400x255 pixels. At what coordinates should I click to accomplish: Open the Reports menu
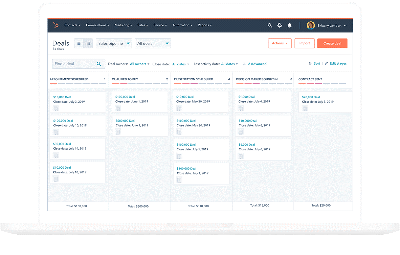(204, 25)
